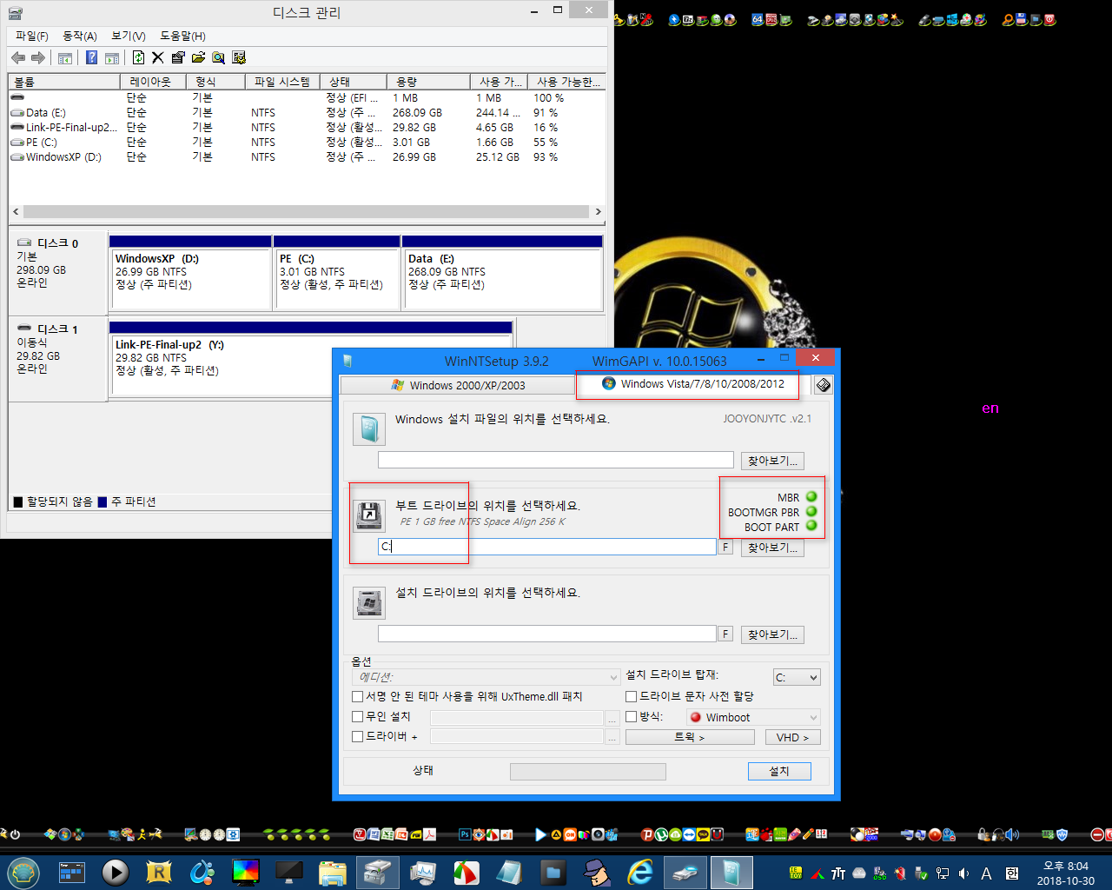The image size is (1112, 890).
Task: Click the 트윅 > (tweaks) button
Action: (x=690, y=737)
